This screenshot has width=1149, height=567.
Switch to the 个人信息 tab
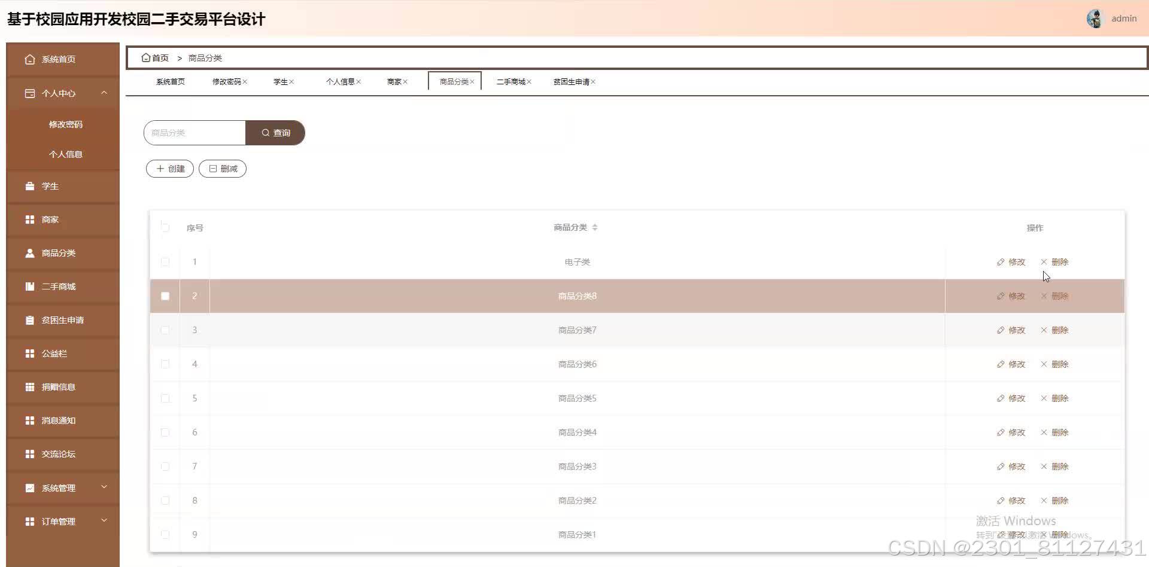click(x=340, y=82)
